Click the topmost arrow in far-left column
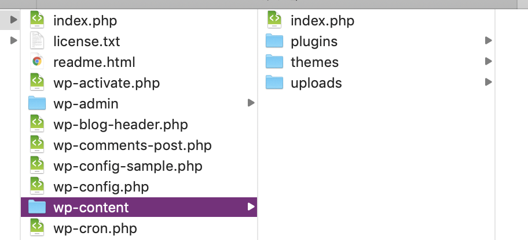528x240 pixels. (x=13, y=20)
